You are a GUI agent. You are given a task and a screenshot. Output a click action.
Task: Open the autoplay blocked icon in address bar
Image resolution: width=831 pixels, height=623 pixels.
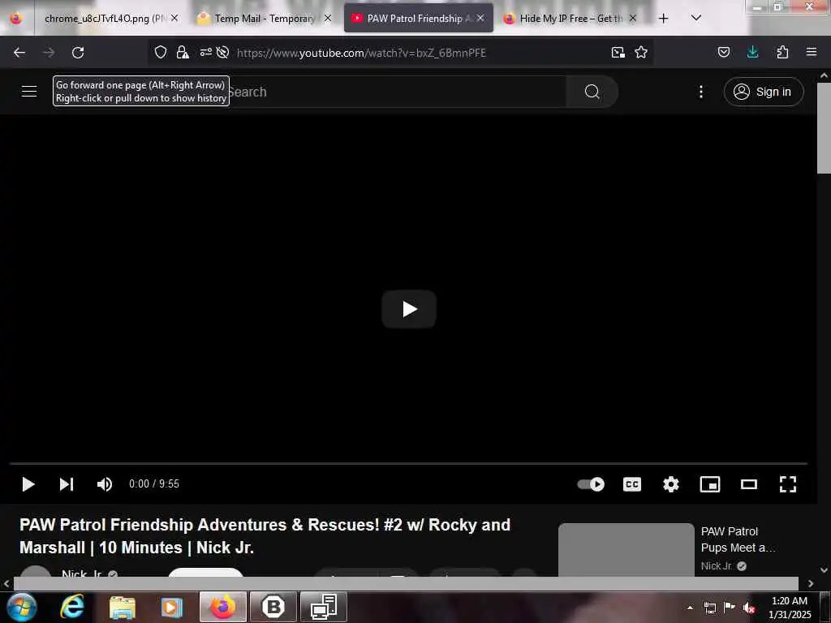(222, 52)
